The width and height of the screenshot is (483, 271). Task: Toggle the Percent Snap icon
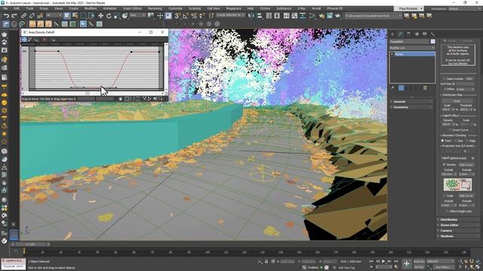pos(194,15)
